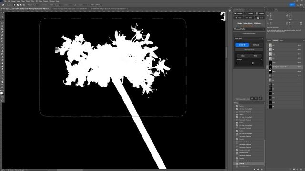Open the Image menu
The height and width of the screenshot is (171, 305).
click(13, 1)
